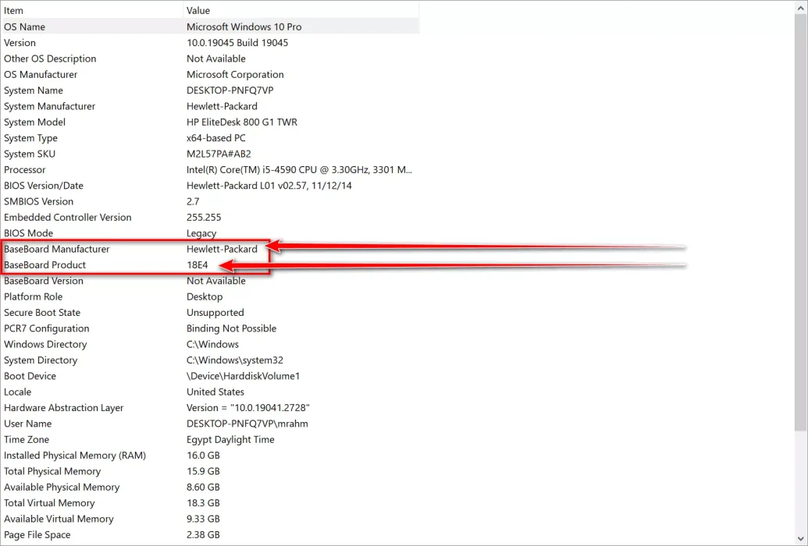The width and height of the screenshot is (808, 546).
Task: Select the Time Zone row
Action: point(210,439)
